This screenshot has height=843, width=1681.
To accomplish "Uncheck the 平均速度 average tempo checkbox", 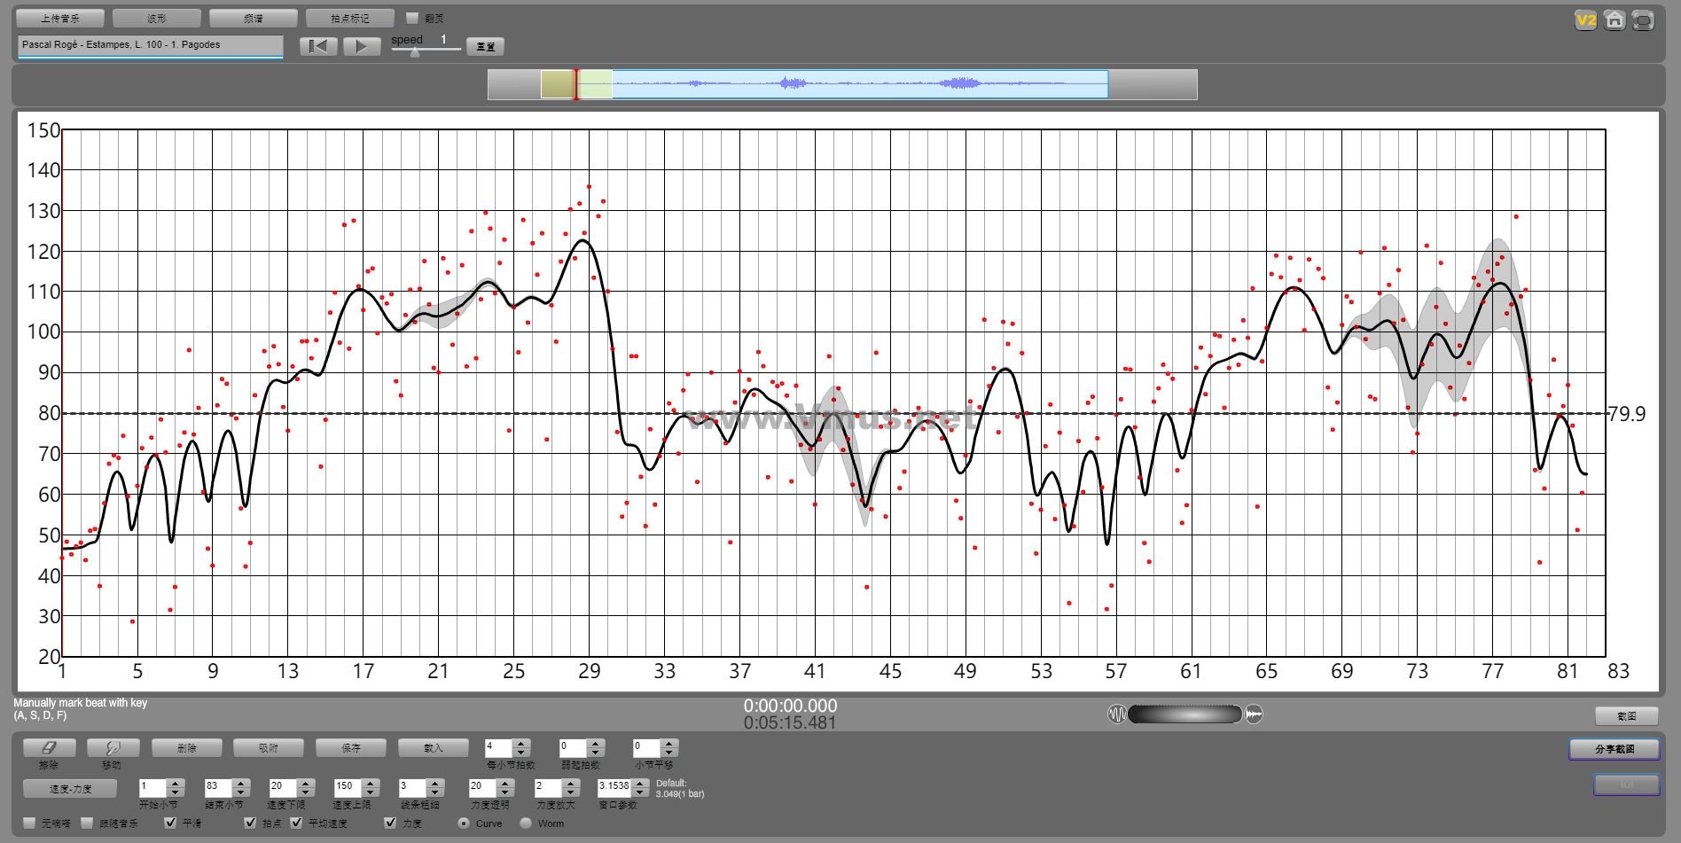I will pyautogui.click(x=296, y=823).
